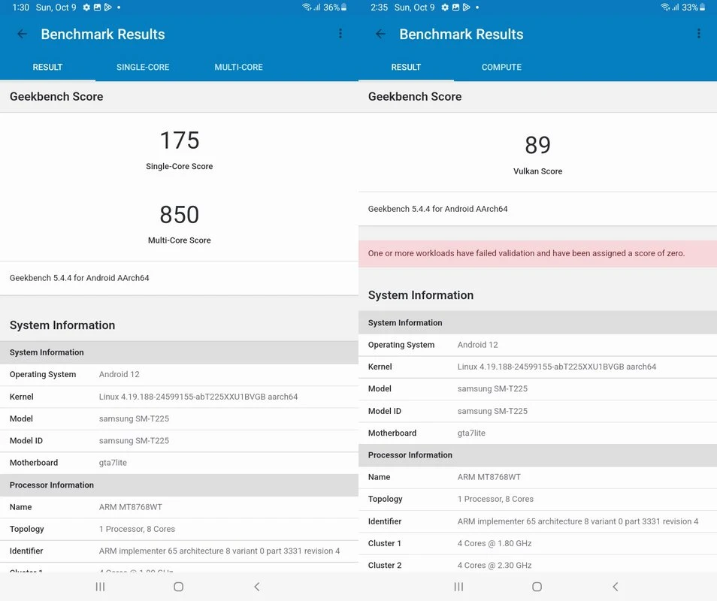This screenshot has width=717, height=601.
Task: Tap settings gear in right status bar
Action: 445,8
